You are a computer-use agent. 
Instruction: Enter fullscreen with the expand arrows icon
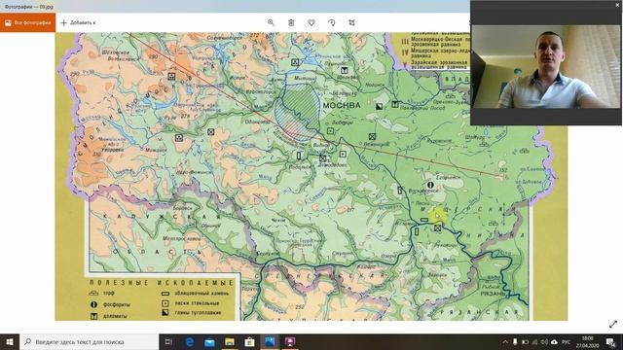tap(613, 324)
